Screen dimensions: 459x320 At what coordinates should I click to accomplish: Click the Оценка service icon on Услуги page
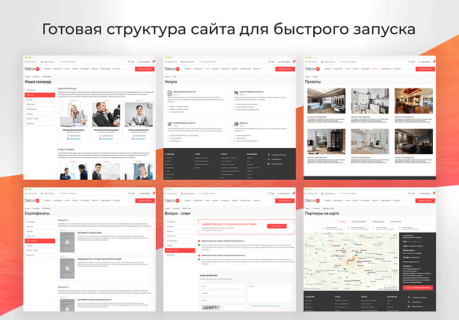[x=236, y=123]
